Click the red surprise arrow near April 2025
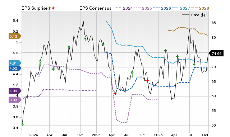The height and width of the screenshot is (137, 230). click(115, 94)
